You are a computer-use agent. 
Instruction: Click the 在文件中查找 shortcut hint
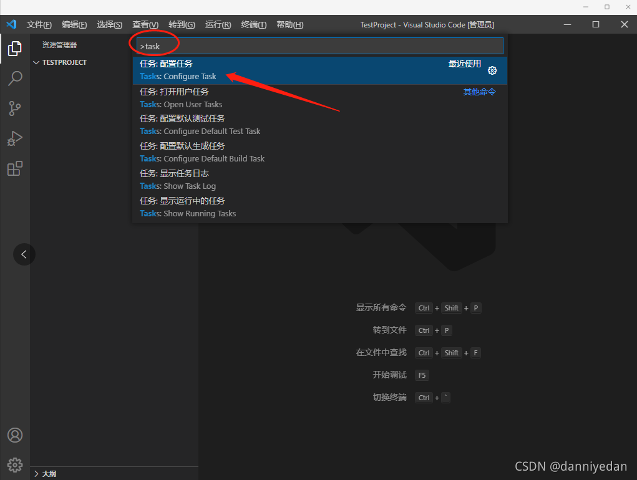pyautogui.click(x=381, y=352)
